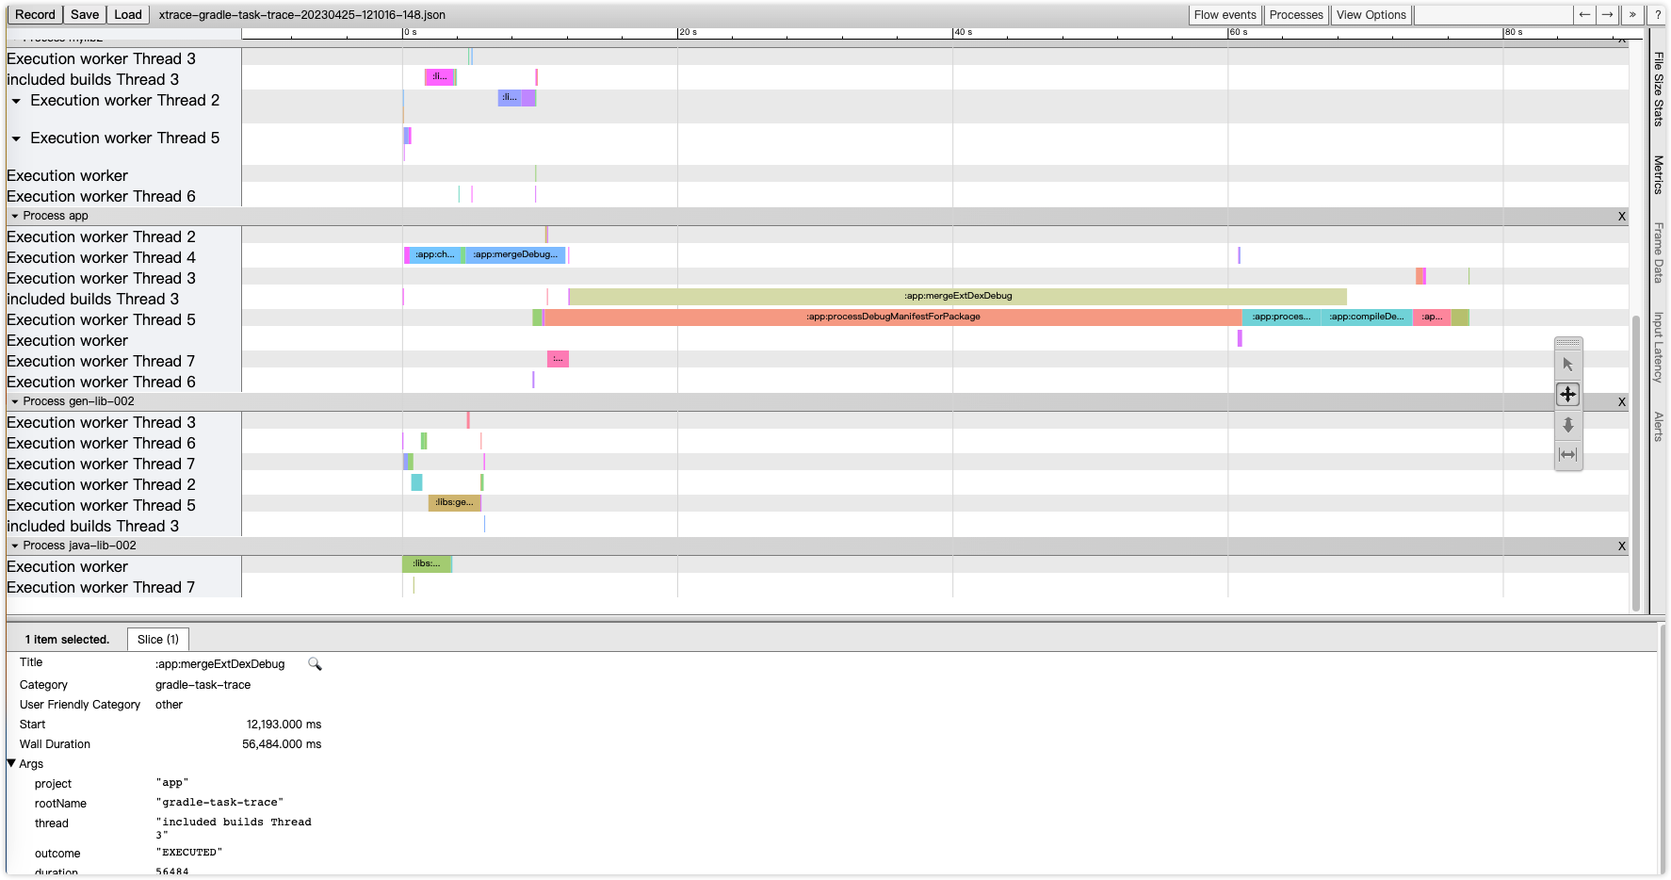
Task: Select the Slice (1) tab
Action: tap(157, 639)
